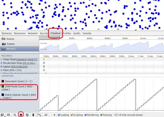Open the Network tab
The height and width of the screenshot is (117, 164).
[32, 33]
